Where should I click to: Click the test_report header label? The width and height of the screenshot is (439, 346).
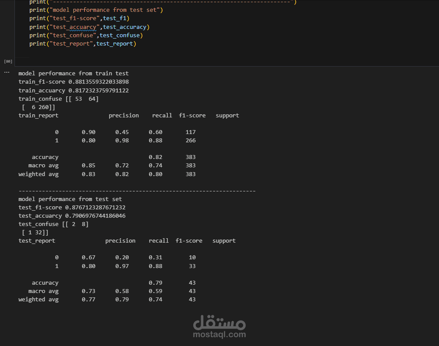37,241
